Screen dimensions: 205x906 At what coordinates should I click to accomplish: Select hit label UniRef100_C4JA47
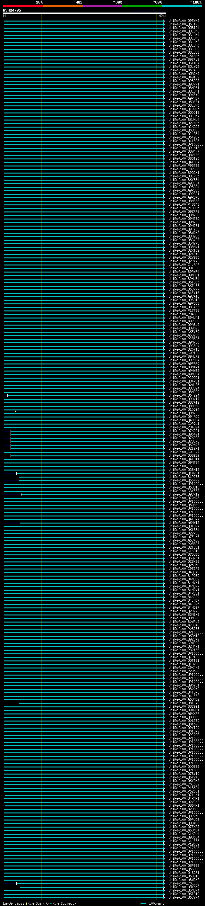(x=184, y=265)
